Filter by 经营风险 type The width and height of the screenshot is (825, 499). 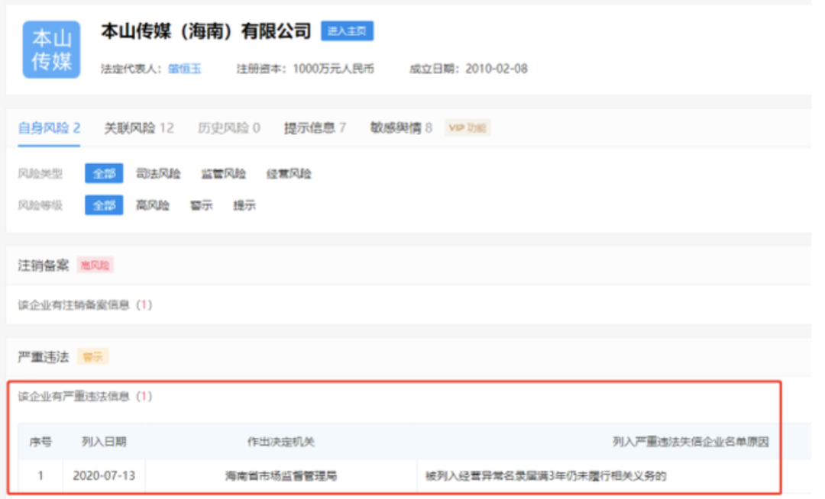pos(288,174)
